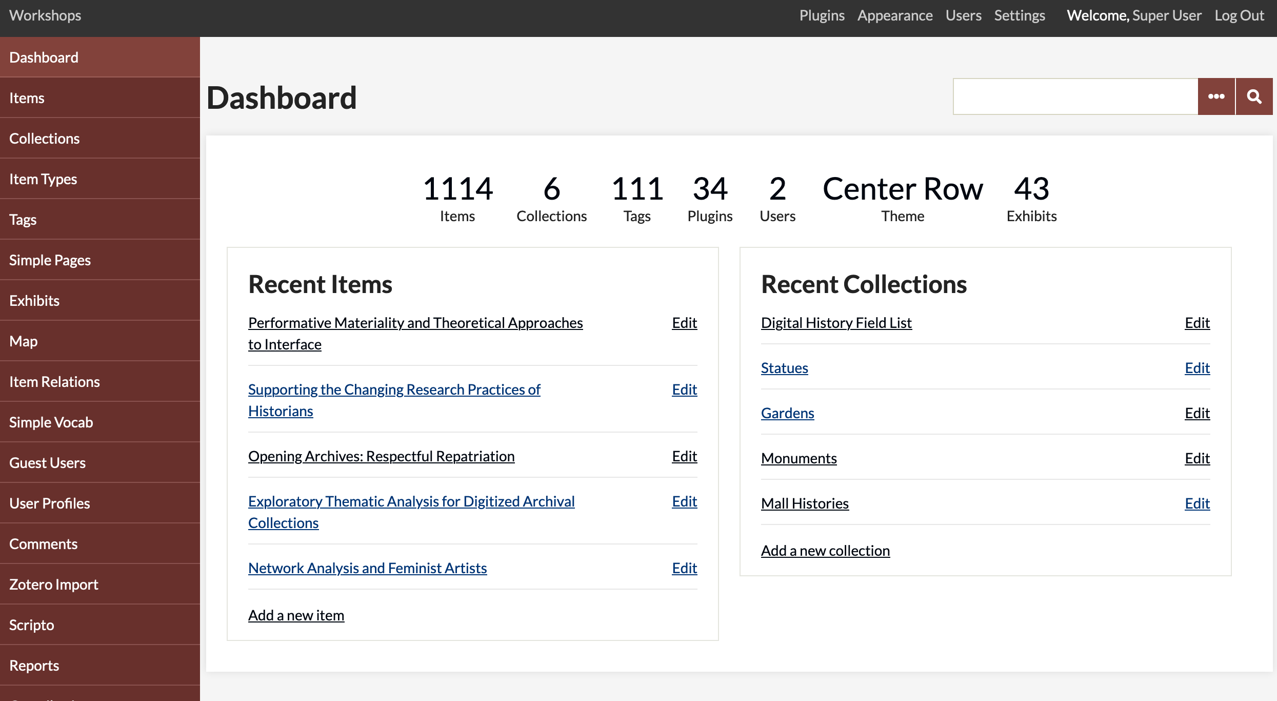
Task: Click Add a new item link
Action: 296,615
